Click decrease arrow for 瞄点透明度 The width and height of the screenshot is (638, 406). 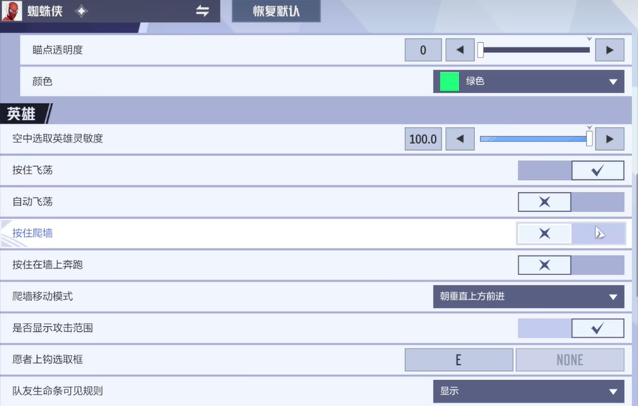(x=459, y=50)
